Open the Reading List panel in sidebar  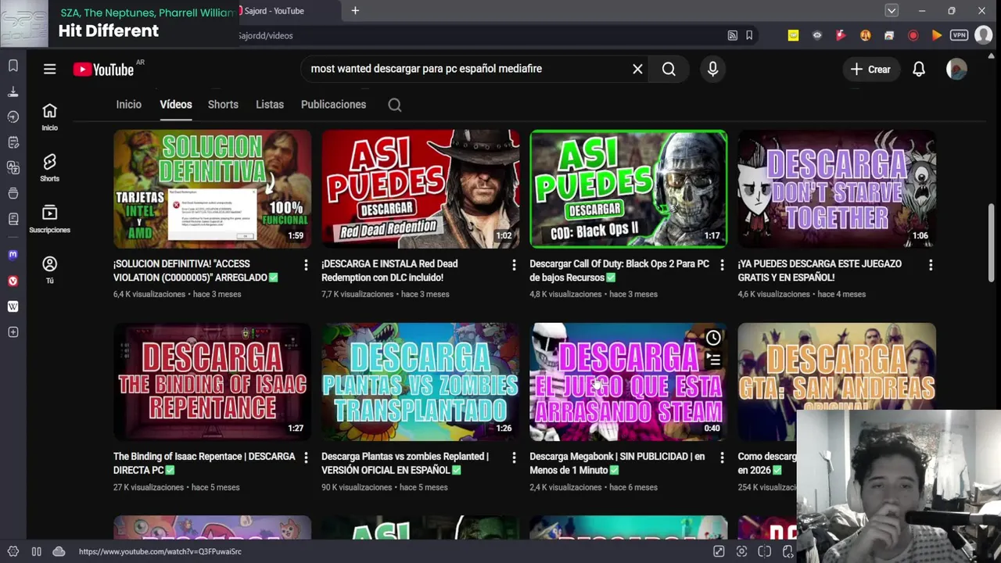(13, 219)
